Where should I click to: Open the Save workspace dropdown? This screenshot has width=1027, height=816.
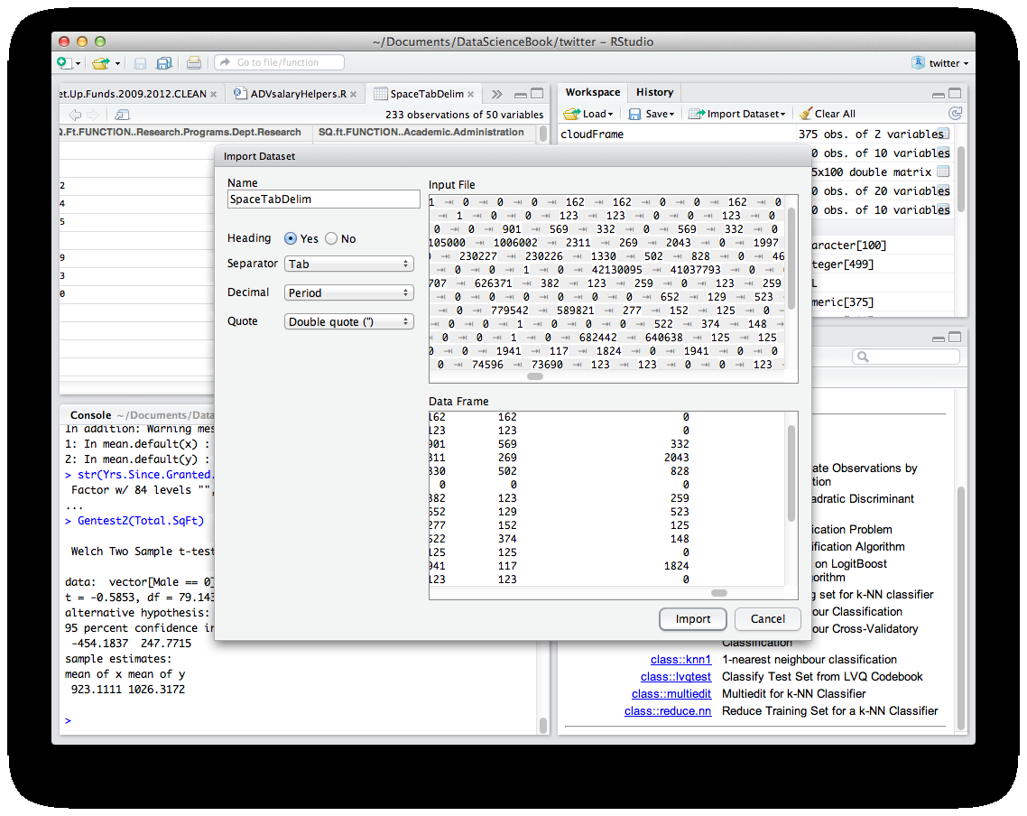coord(652,114)
